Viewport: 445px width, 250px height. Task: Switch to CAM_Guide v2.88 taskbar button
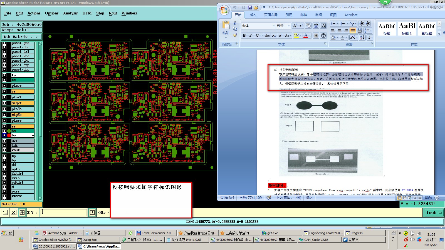coord(319,240)
